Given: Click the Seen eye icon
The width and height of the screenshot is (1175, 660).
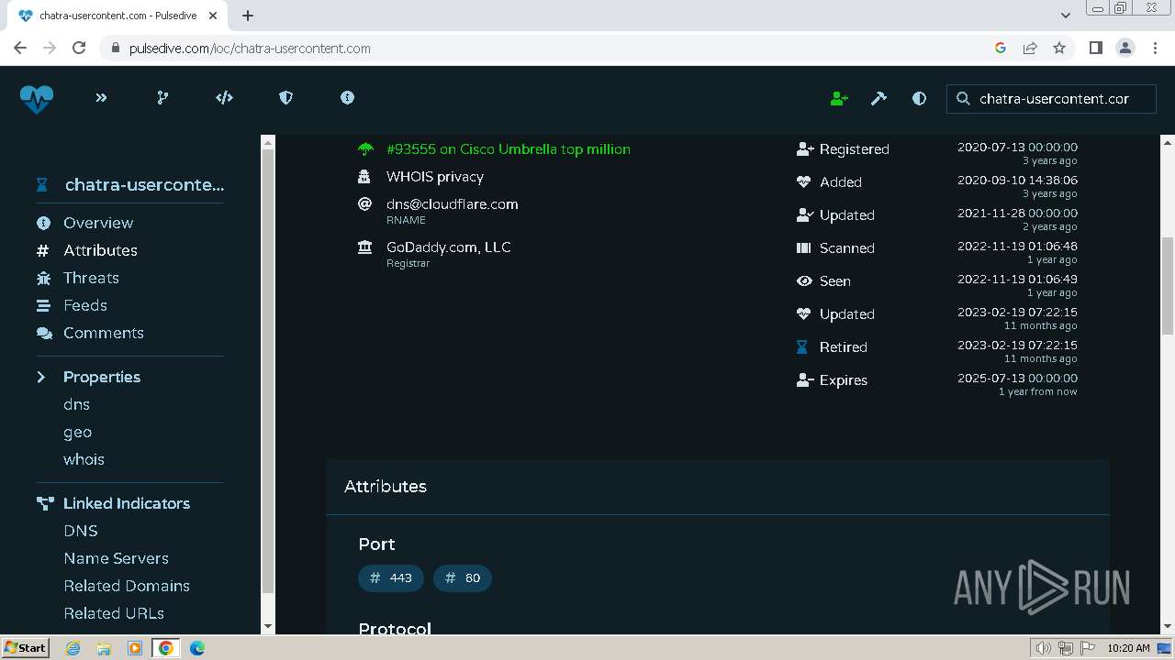Looking at the screenshot, I should tap(804, 280).
